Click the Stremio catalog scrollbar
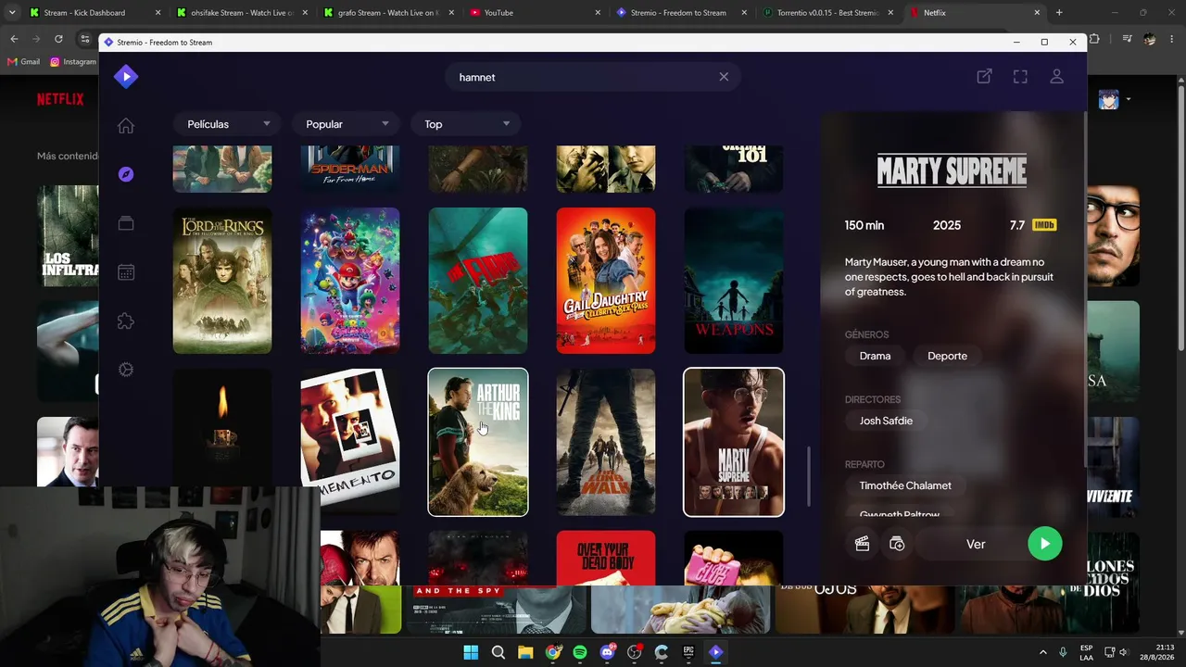The image size is (1186, 667). 809,477
